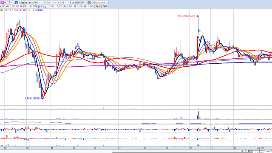Select the second (초) chart period
Viewport: 272px width, 153px height.
click(33, 3)
